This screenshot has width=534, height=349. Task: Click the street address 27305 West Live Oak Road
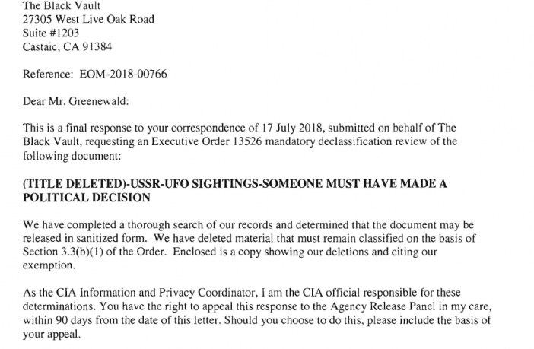tap(88, 19)
